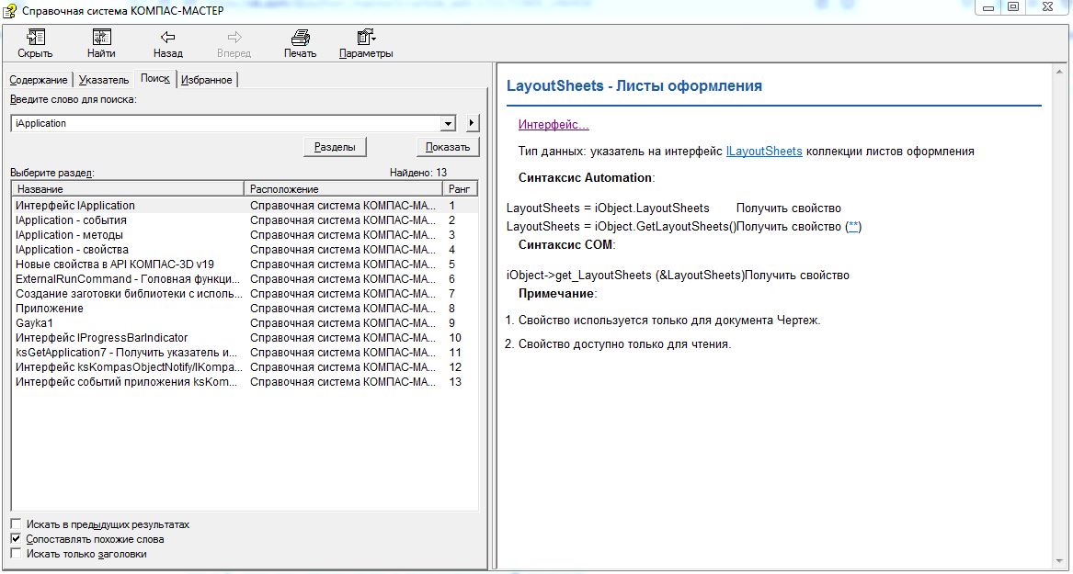Open the Избранное tab
This screenshot has width=1073, height=574.
click(x=207, y=80)
